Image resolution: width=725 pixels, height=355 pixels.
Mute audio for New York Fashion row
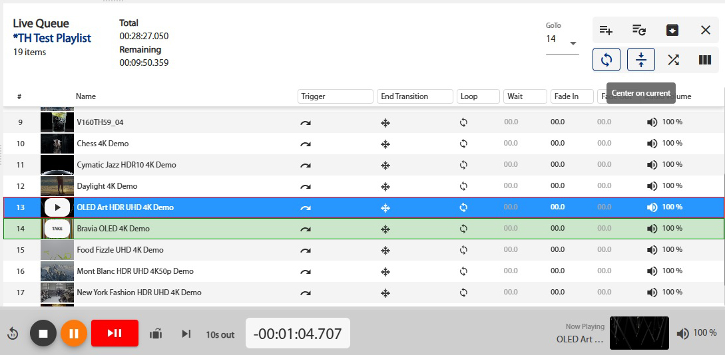652,293
